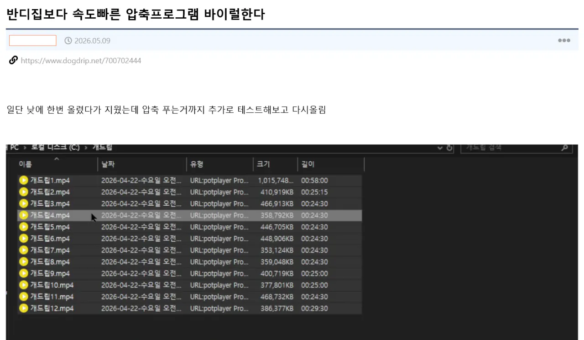Click the PotPlayer icon of 개드립12.mp4
The width and height of the screenshot is (584, 340).
click(24, 308)
